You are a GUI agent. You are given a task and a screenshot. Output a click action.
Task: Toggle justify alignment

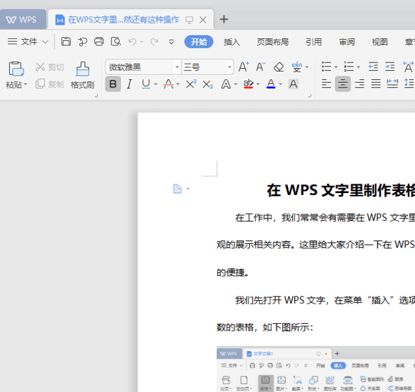click(x=376, y=84)
